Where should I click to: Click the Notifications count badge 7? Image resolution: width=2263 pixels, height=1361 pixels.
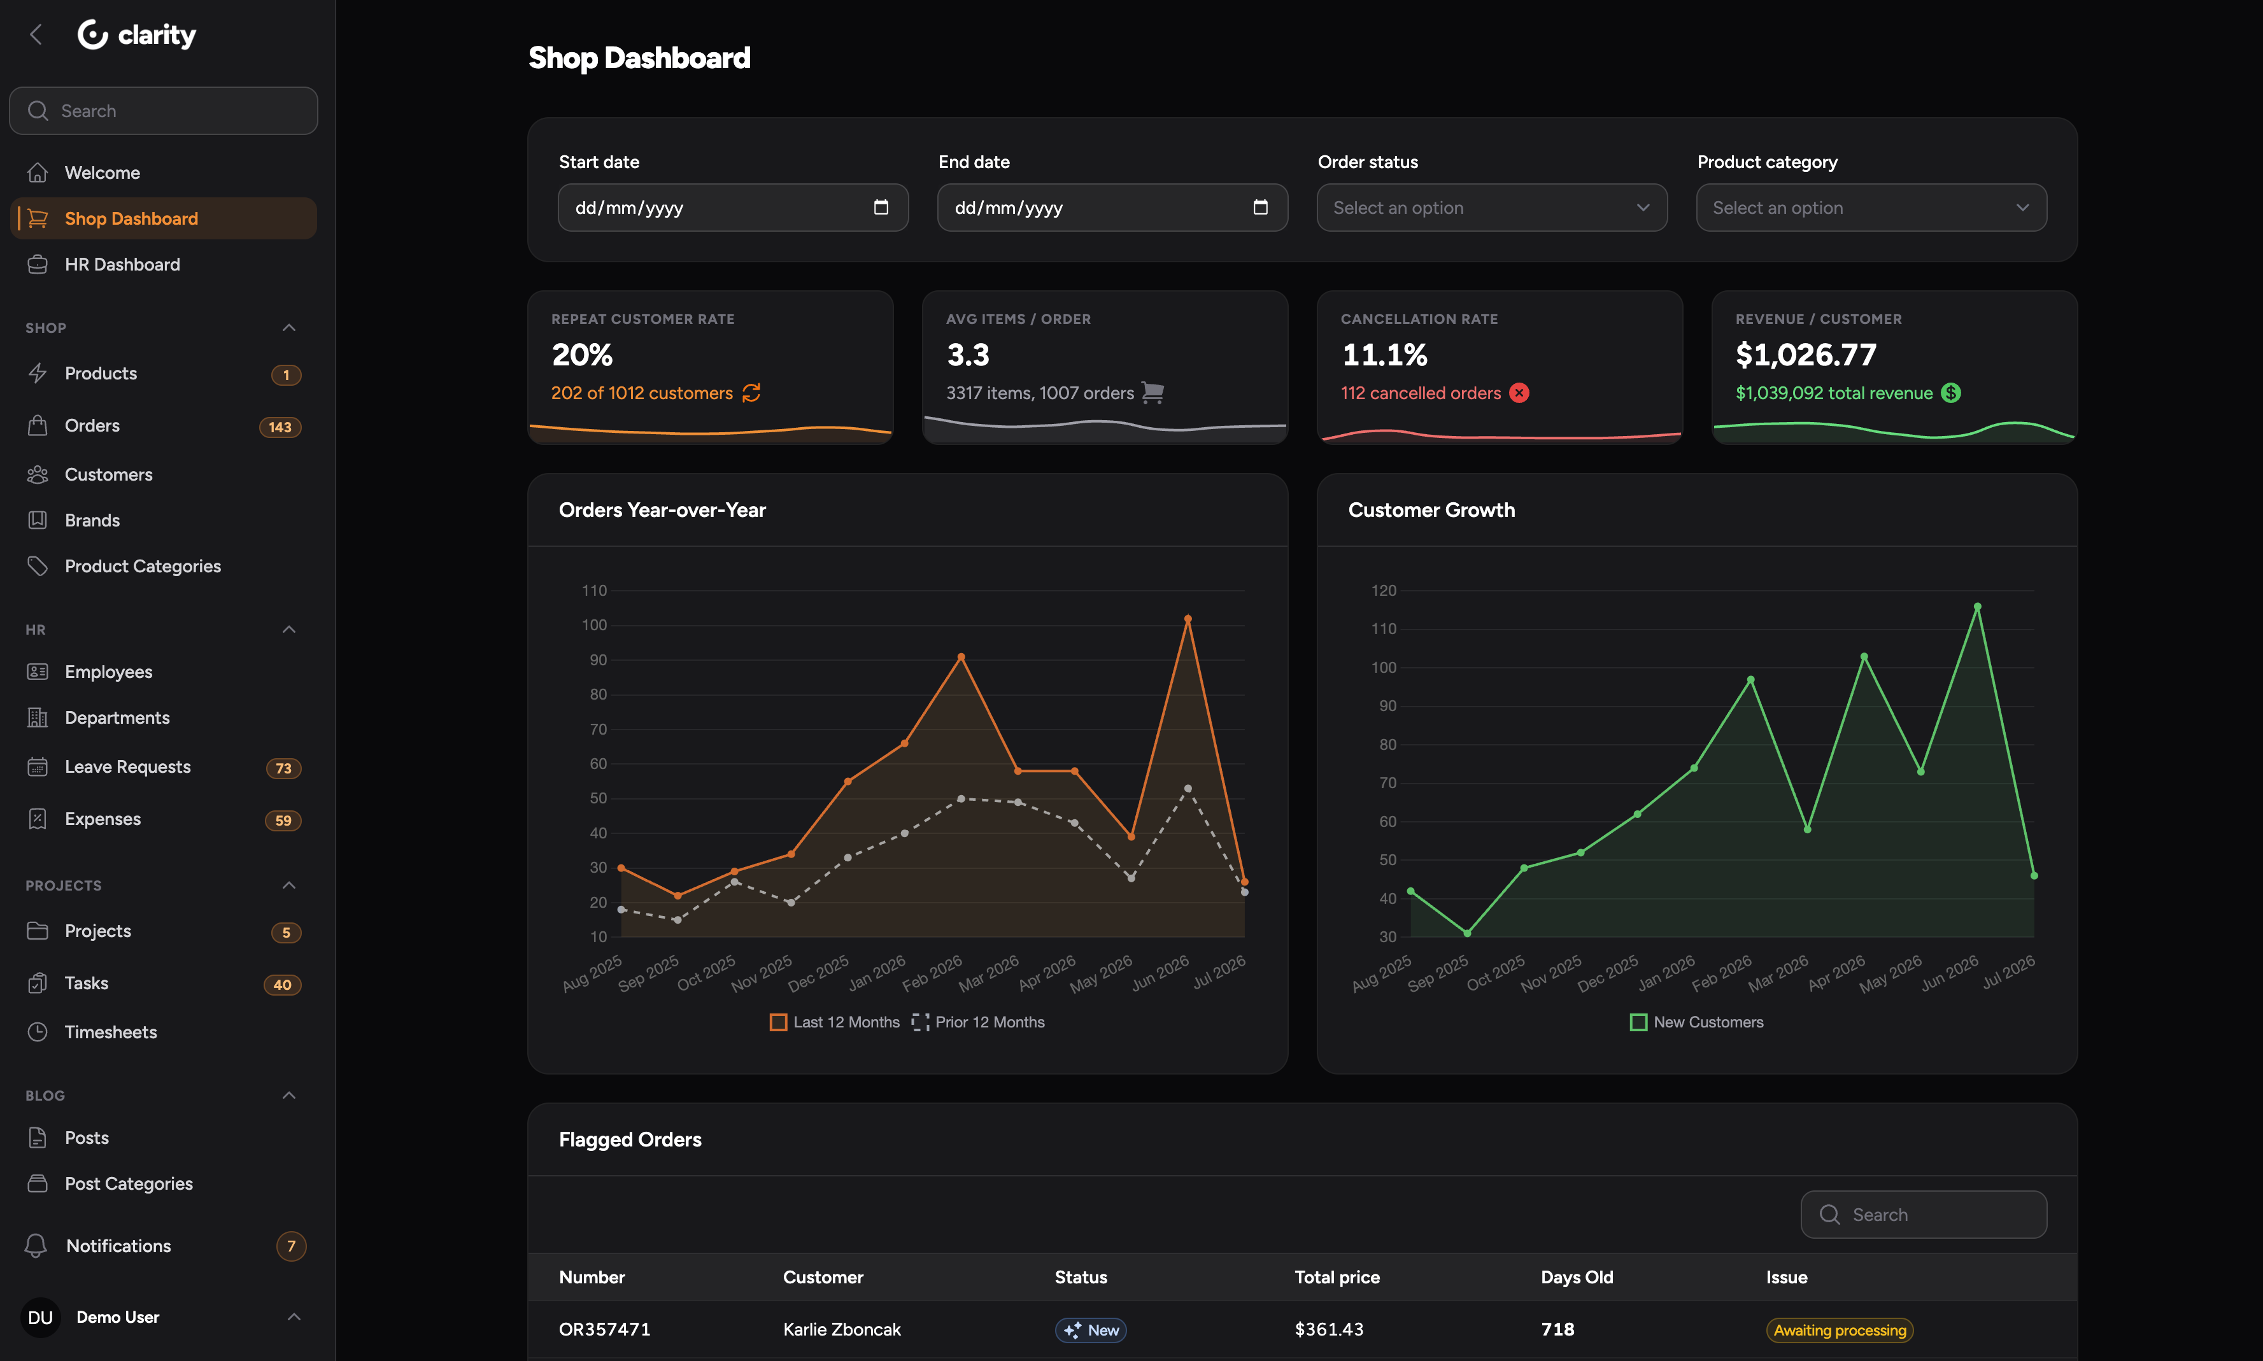[291, 1245]
